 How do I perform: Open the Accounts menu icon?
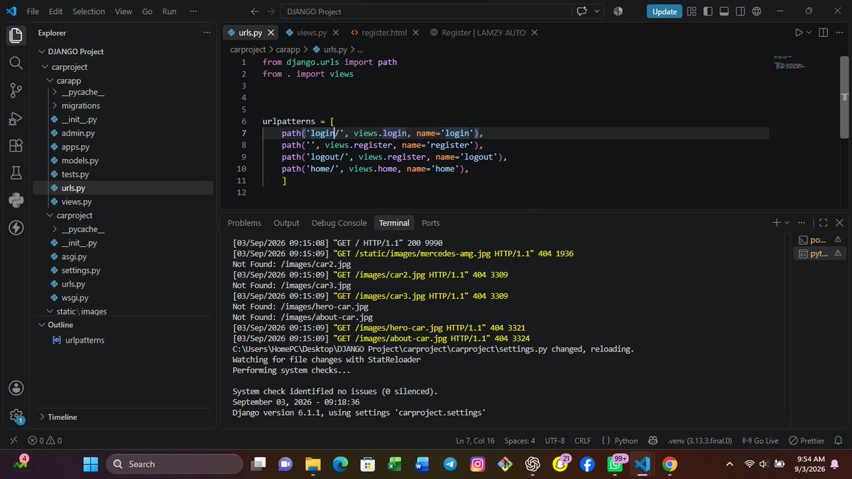tap(16, 388)
